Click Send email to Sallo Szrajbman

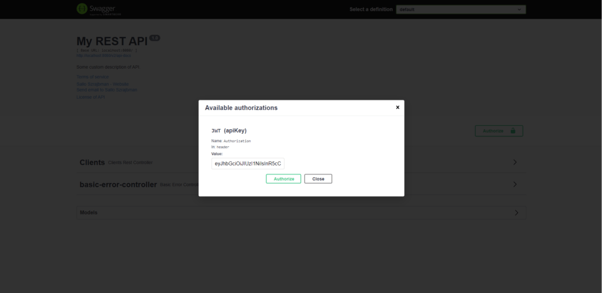click(106, 90)
